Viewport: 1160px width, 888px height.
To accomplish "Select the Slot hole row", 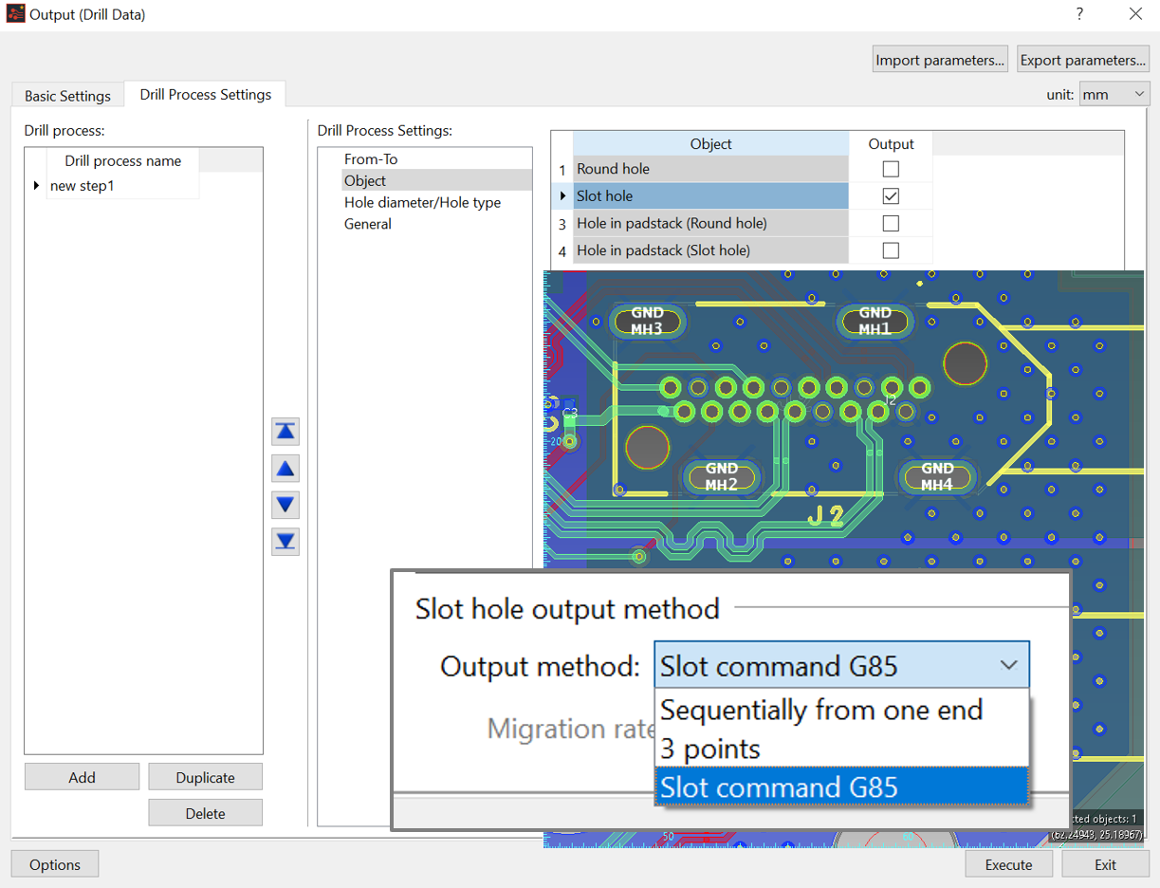I will click(x=711, y=196).
